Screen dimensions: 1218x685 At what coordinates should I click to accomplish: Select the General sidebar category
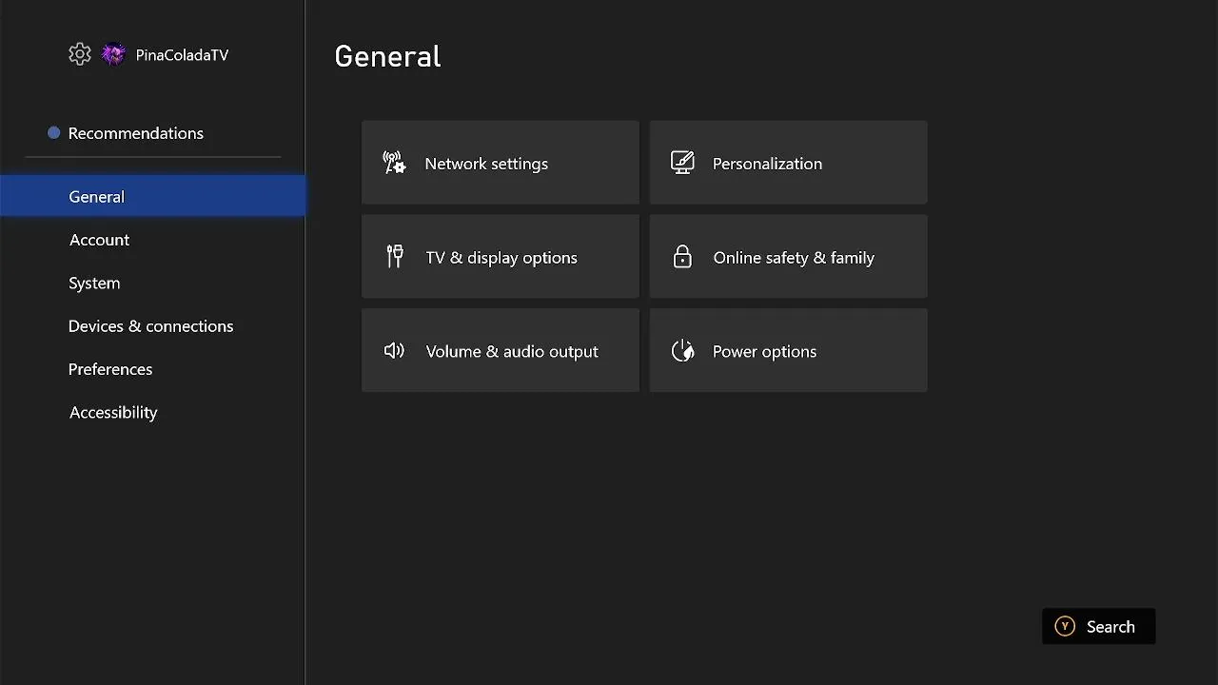coord(97,197)
